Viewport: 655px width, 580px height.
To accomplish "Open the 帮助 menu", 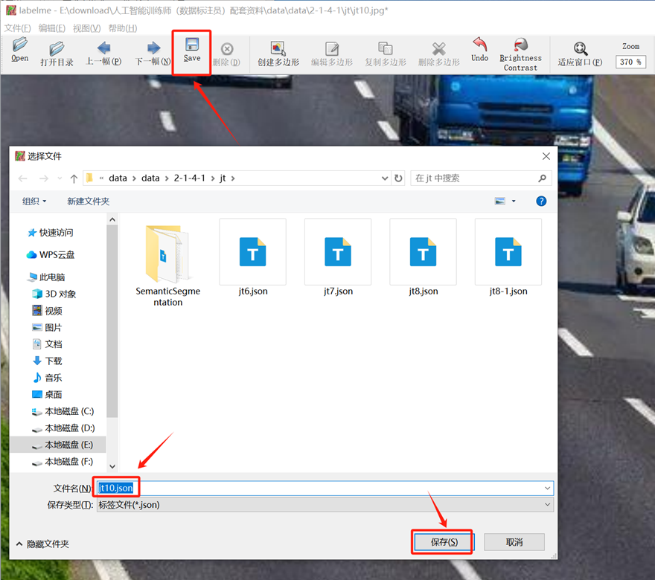I will [122, 28].
